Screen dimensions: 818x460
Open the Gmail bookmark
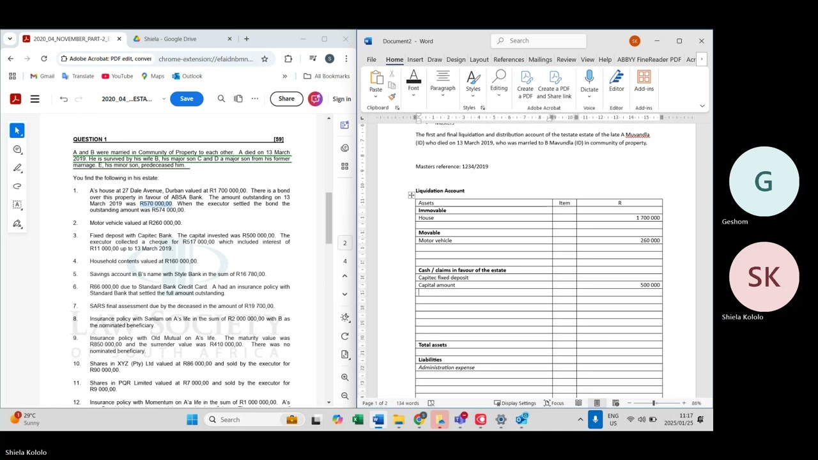pos(42,76)
